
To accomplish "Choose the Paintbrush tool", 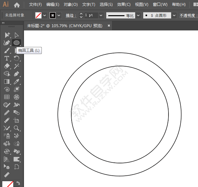I will [7, 50].
